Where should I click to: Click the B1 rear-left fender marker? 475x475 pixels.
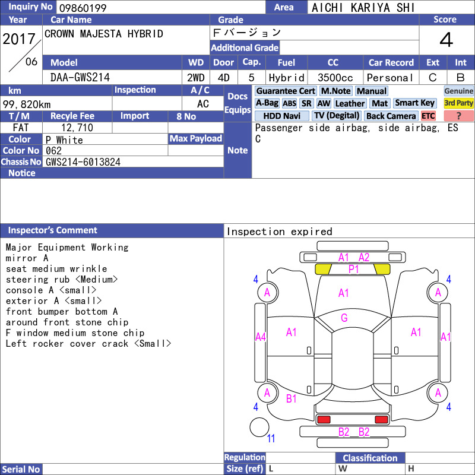[291, 398]
